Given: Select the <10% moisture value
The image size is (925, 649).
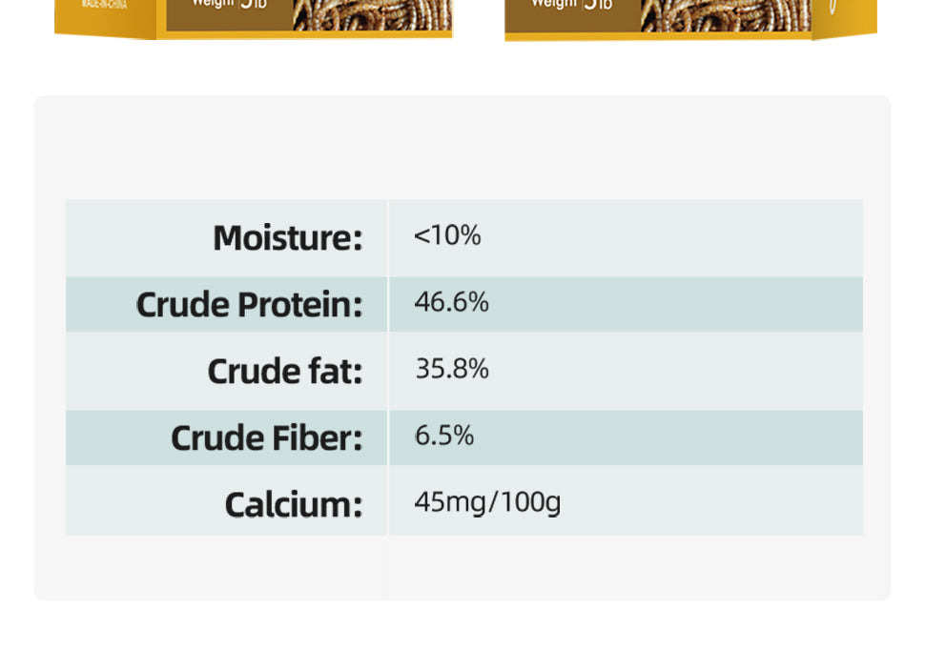Looking at the screenshot, I should point(446,235).
